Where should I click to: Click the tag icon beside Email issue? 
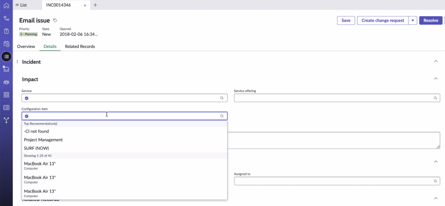[x=55, y=21]
